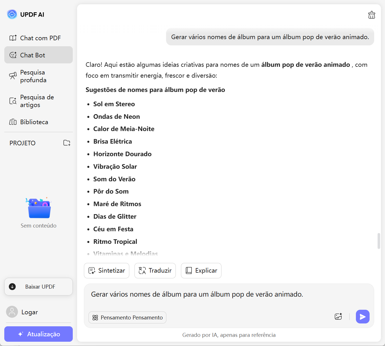Click the Explicar button
This screenshot has width=385, height=346.
point(201,271)
